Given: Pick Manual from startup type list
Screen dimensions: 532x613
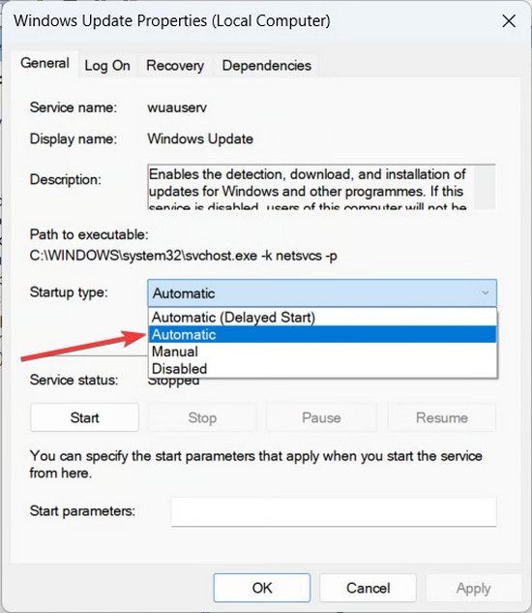Looking at the screenshot, I should 322,352.
